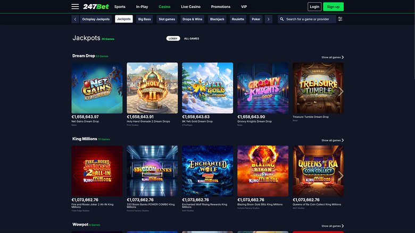Click the Dream Drop section heading

click(84, 56)
